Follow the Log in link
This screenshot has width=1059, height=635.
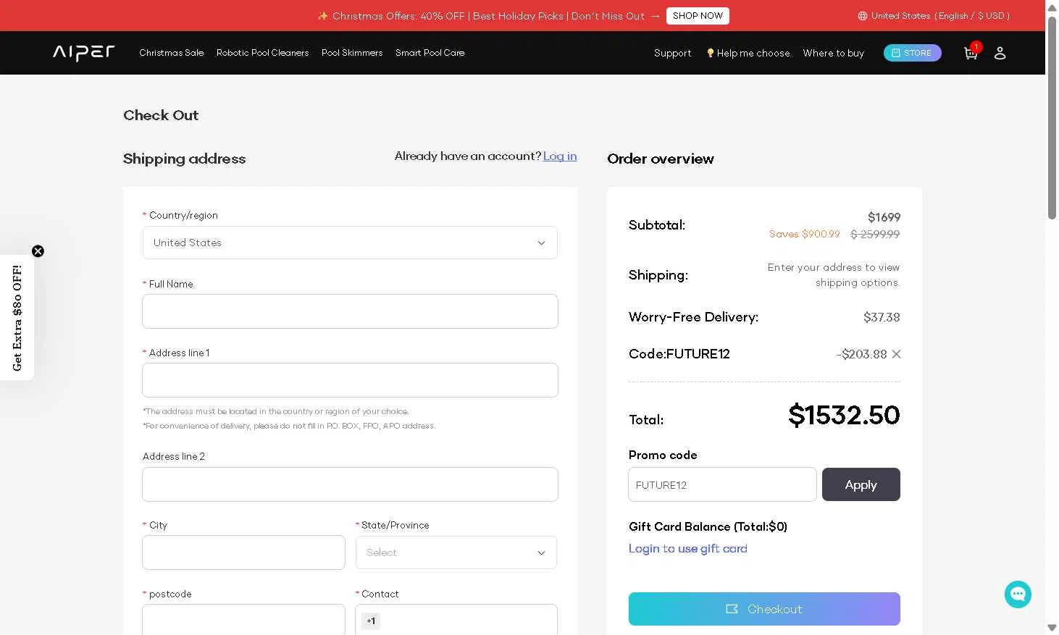(560, 156)
